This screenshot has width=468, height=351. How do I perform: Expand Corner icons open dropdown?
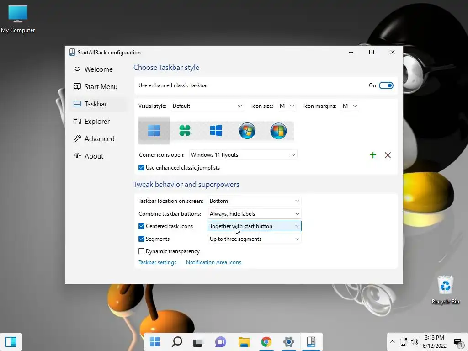click(x=243, y=155)
